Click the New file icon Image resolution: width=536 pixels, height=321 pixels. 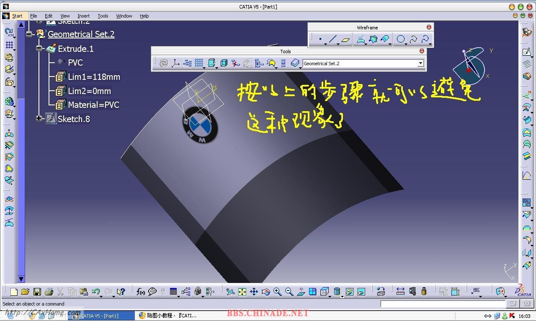(x=14, y=292)
